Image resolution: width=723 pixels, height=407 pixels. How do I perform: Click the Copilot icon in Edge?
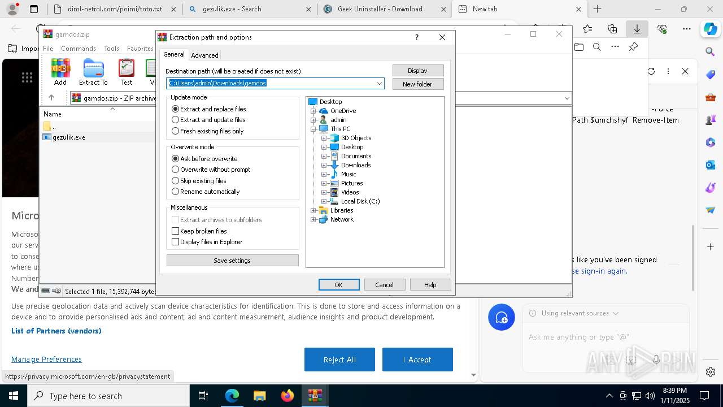[710, 29]
